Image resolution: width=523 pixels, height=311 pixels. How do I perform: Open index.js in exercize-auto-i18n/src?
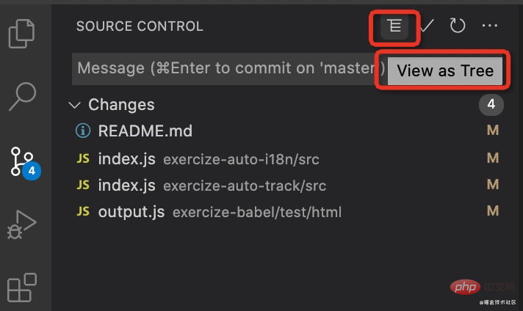127,158
